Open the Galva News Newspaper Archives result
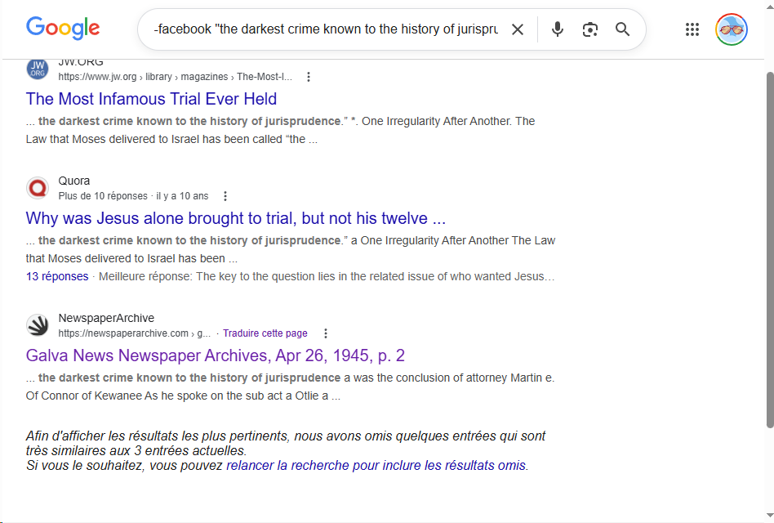Screen dimensions: 774x523 (x=215, y=355)
